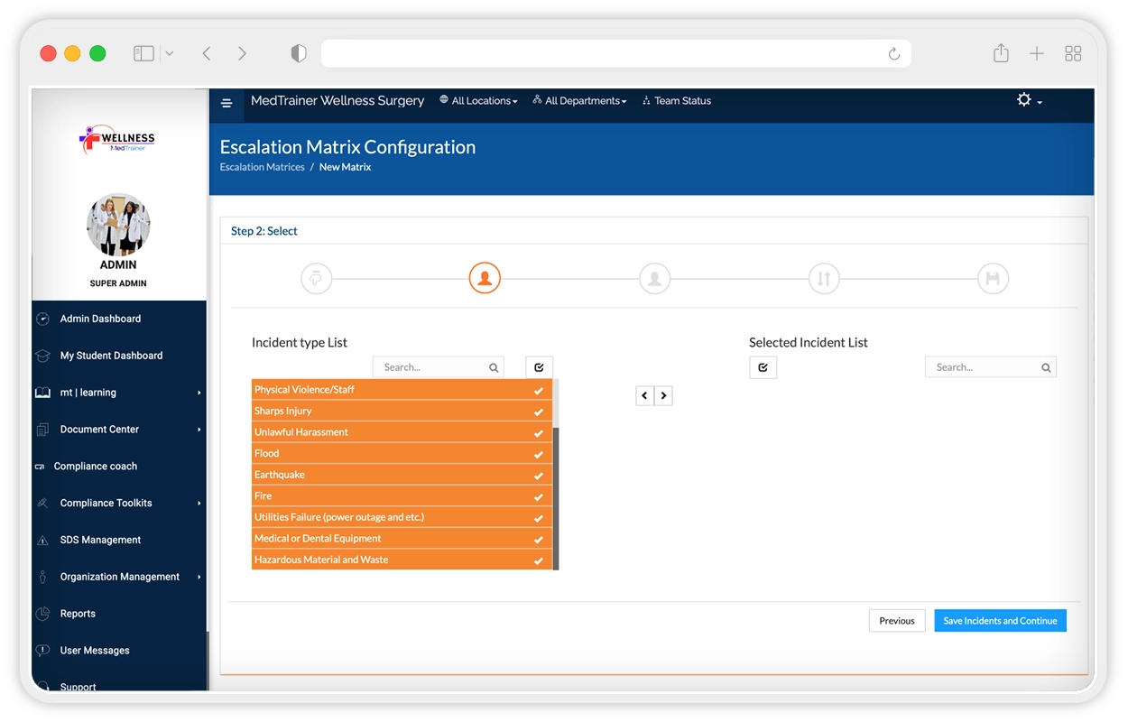The width and height of the screenshot is (1128, 722).
Task: Open the settings gear menu
Action: [1028, 100]
